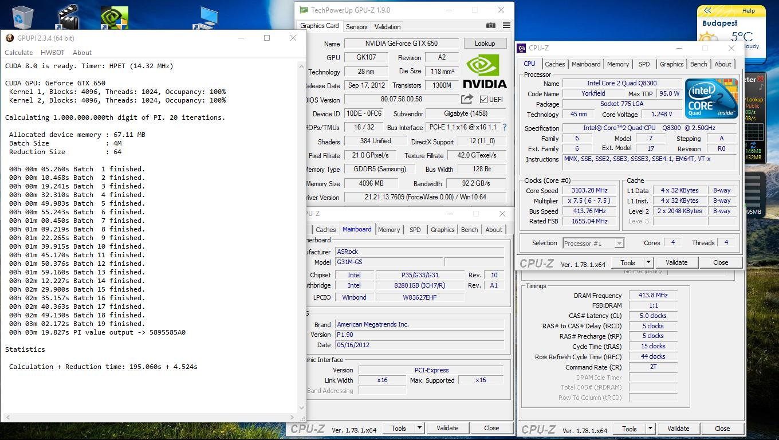Click Tools button in Memory CPU-Z window
The image size is (779, 440).
click(x=630, y=429)
